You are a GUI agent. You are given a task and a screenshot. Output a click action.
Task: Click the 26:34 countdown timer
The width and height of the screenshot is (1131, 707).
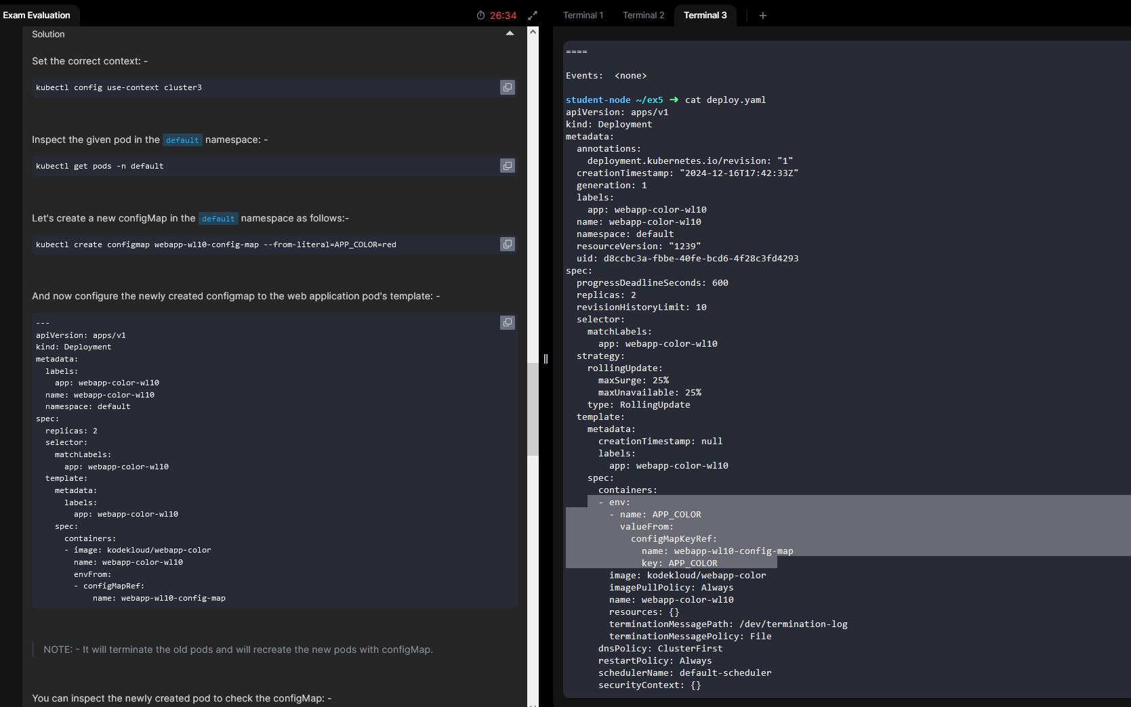point(503,16)
